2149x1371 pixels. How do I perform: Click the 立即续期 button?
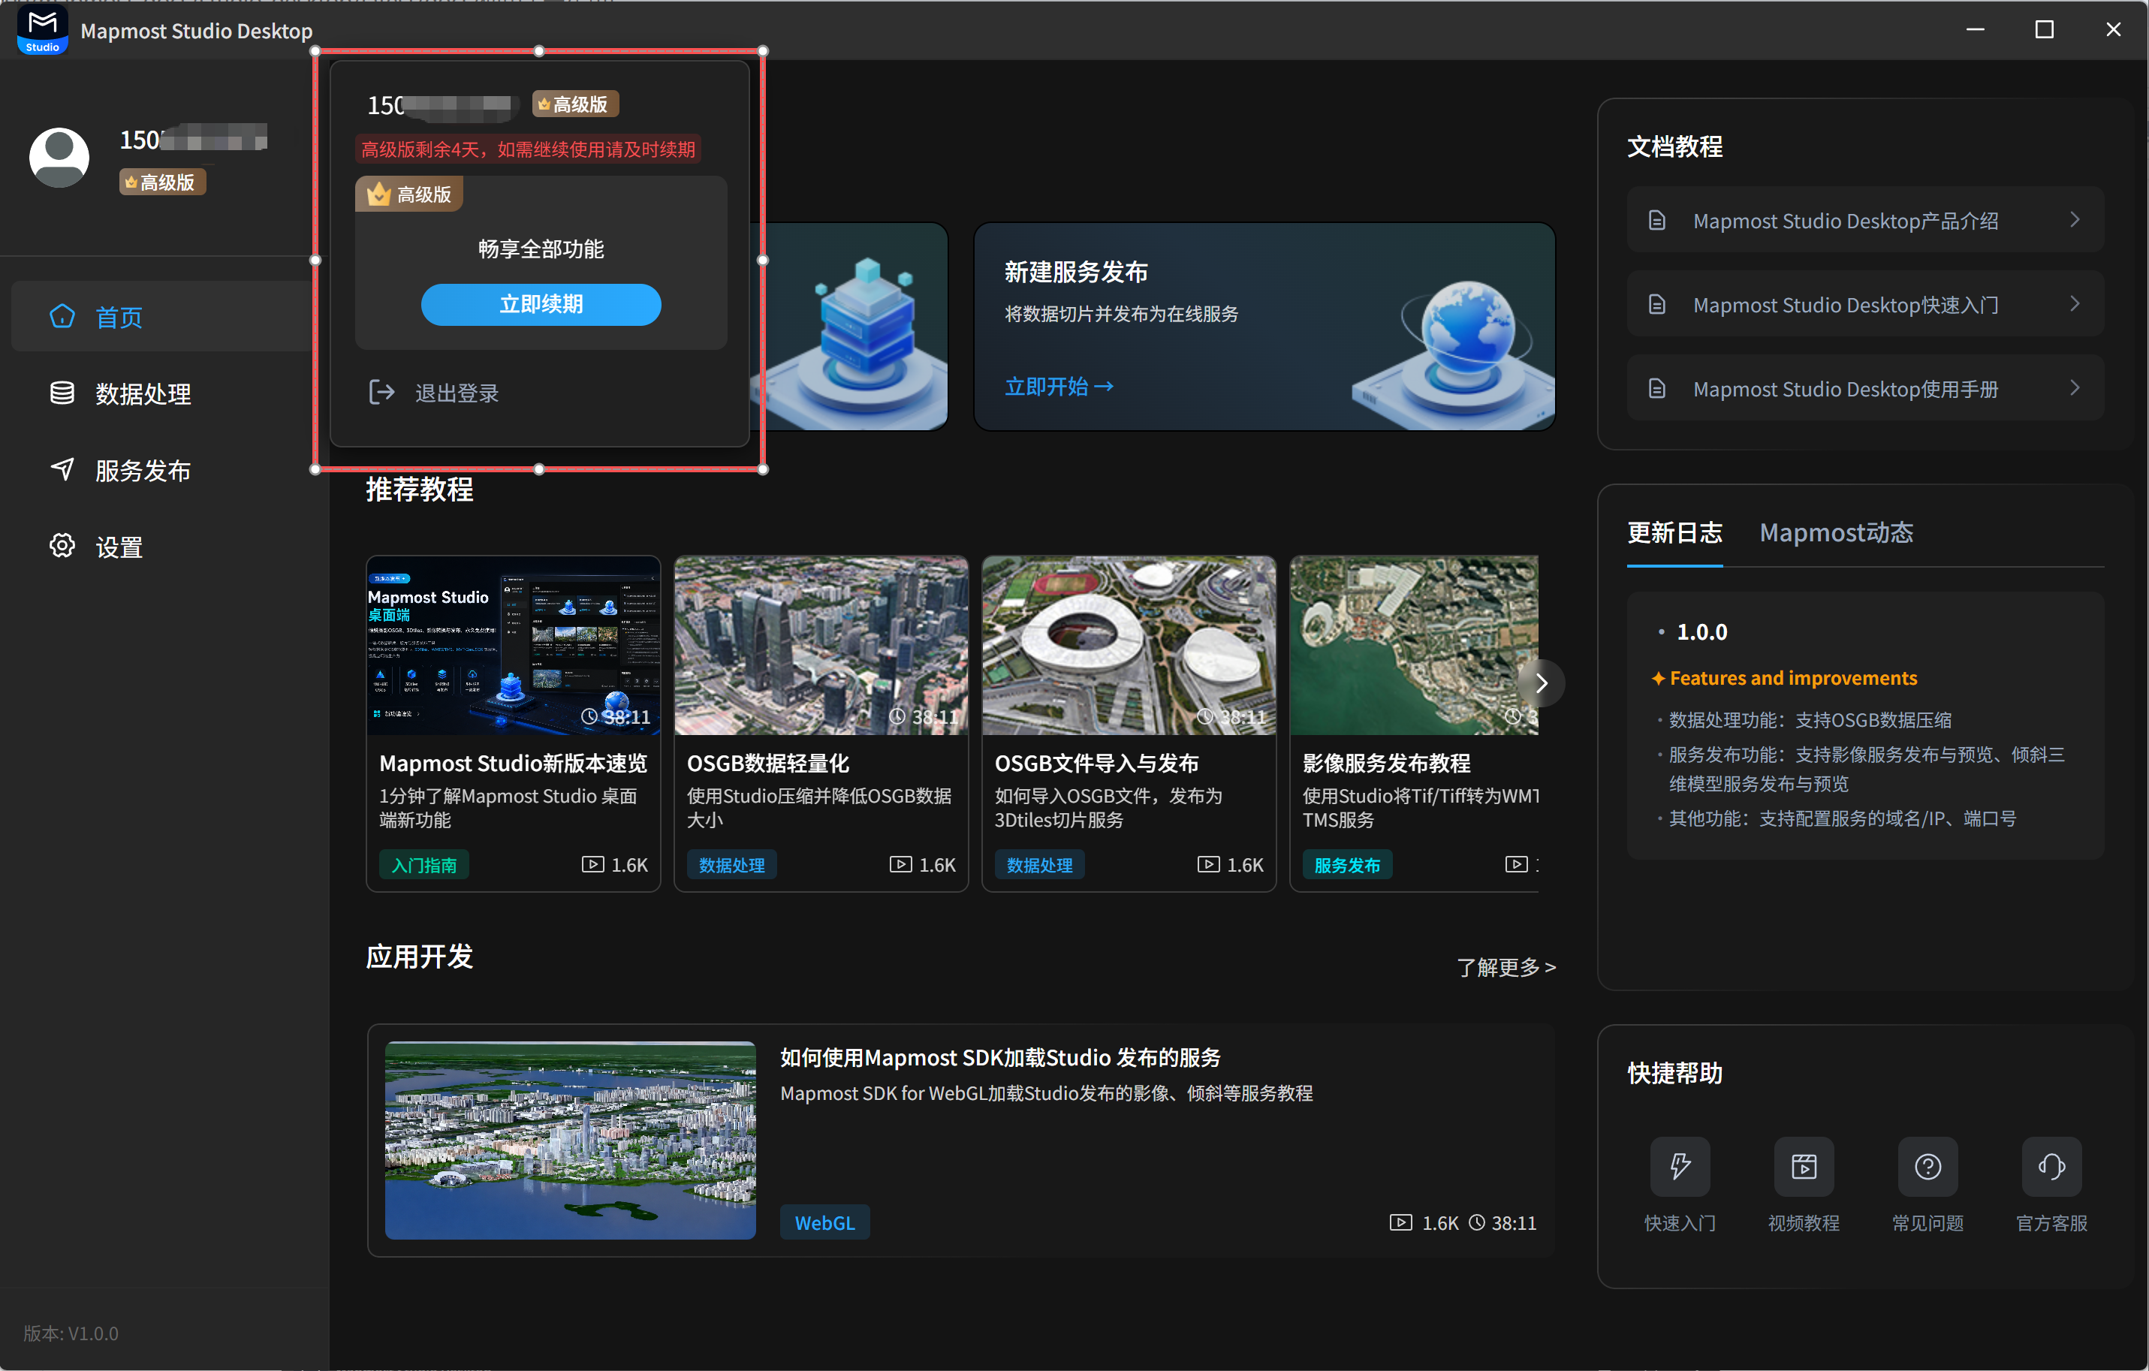tap(541, 304)
